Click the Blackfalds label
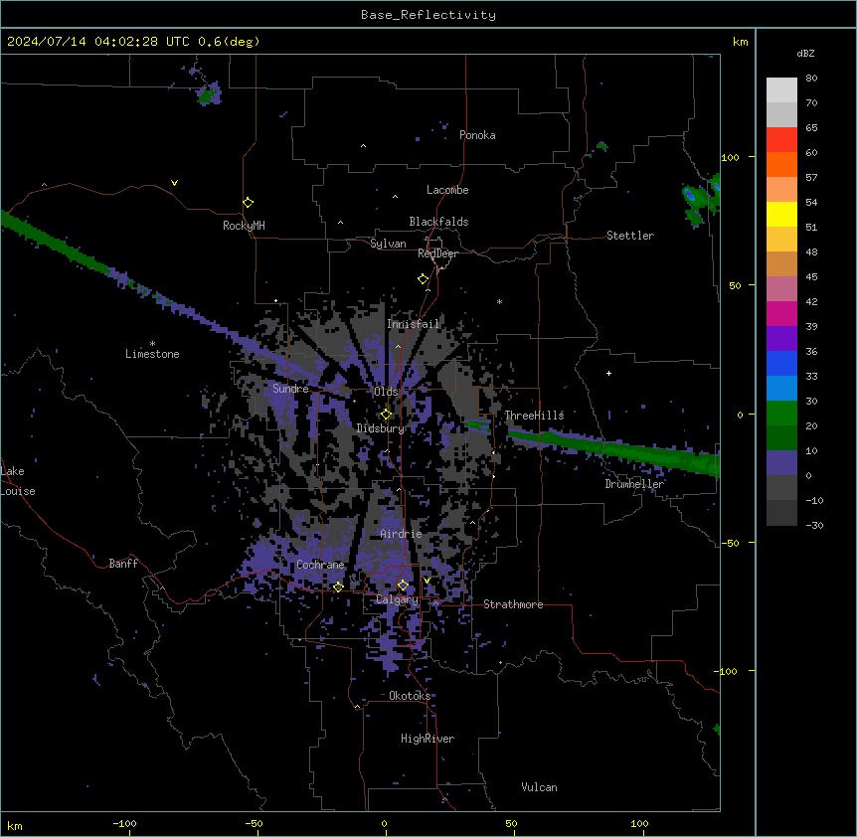 438,222
